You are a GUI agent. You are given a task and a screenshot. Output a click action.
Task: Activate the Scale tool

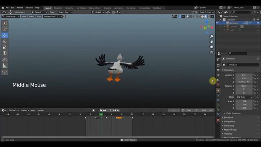[x=4, y=47]
